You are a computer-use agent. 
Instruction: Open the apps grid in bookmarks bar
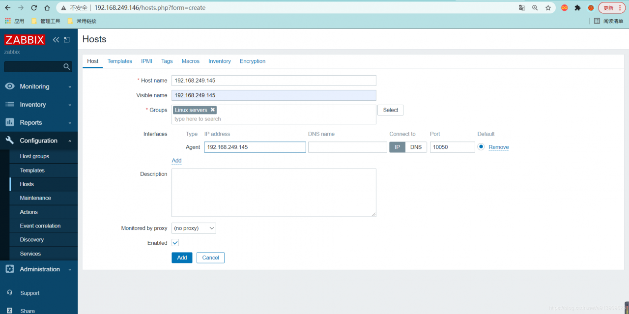click(8, 21)
